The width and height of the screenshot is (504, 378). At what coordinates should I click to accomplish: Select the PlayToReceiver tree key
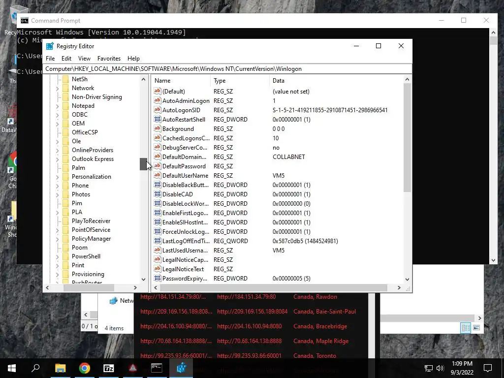(91, 221)
